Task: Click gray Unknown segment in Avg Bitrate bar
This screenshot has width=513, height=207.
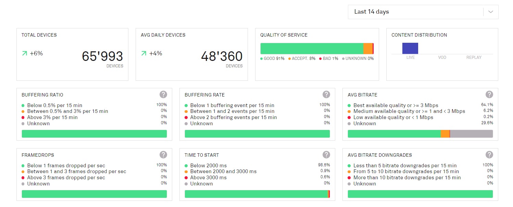Action: click(x=471, y=134)
